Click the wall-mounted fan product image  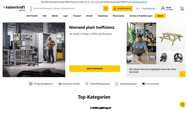[163, 57]
